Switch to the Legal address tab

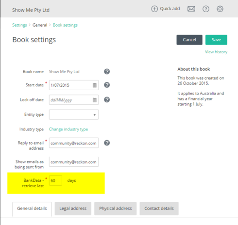(73, 209)
